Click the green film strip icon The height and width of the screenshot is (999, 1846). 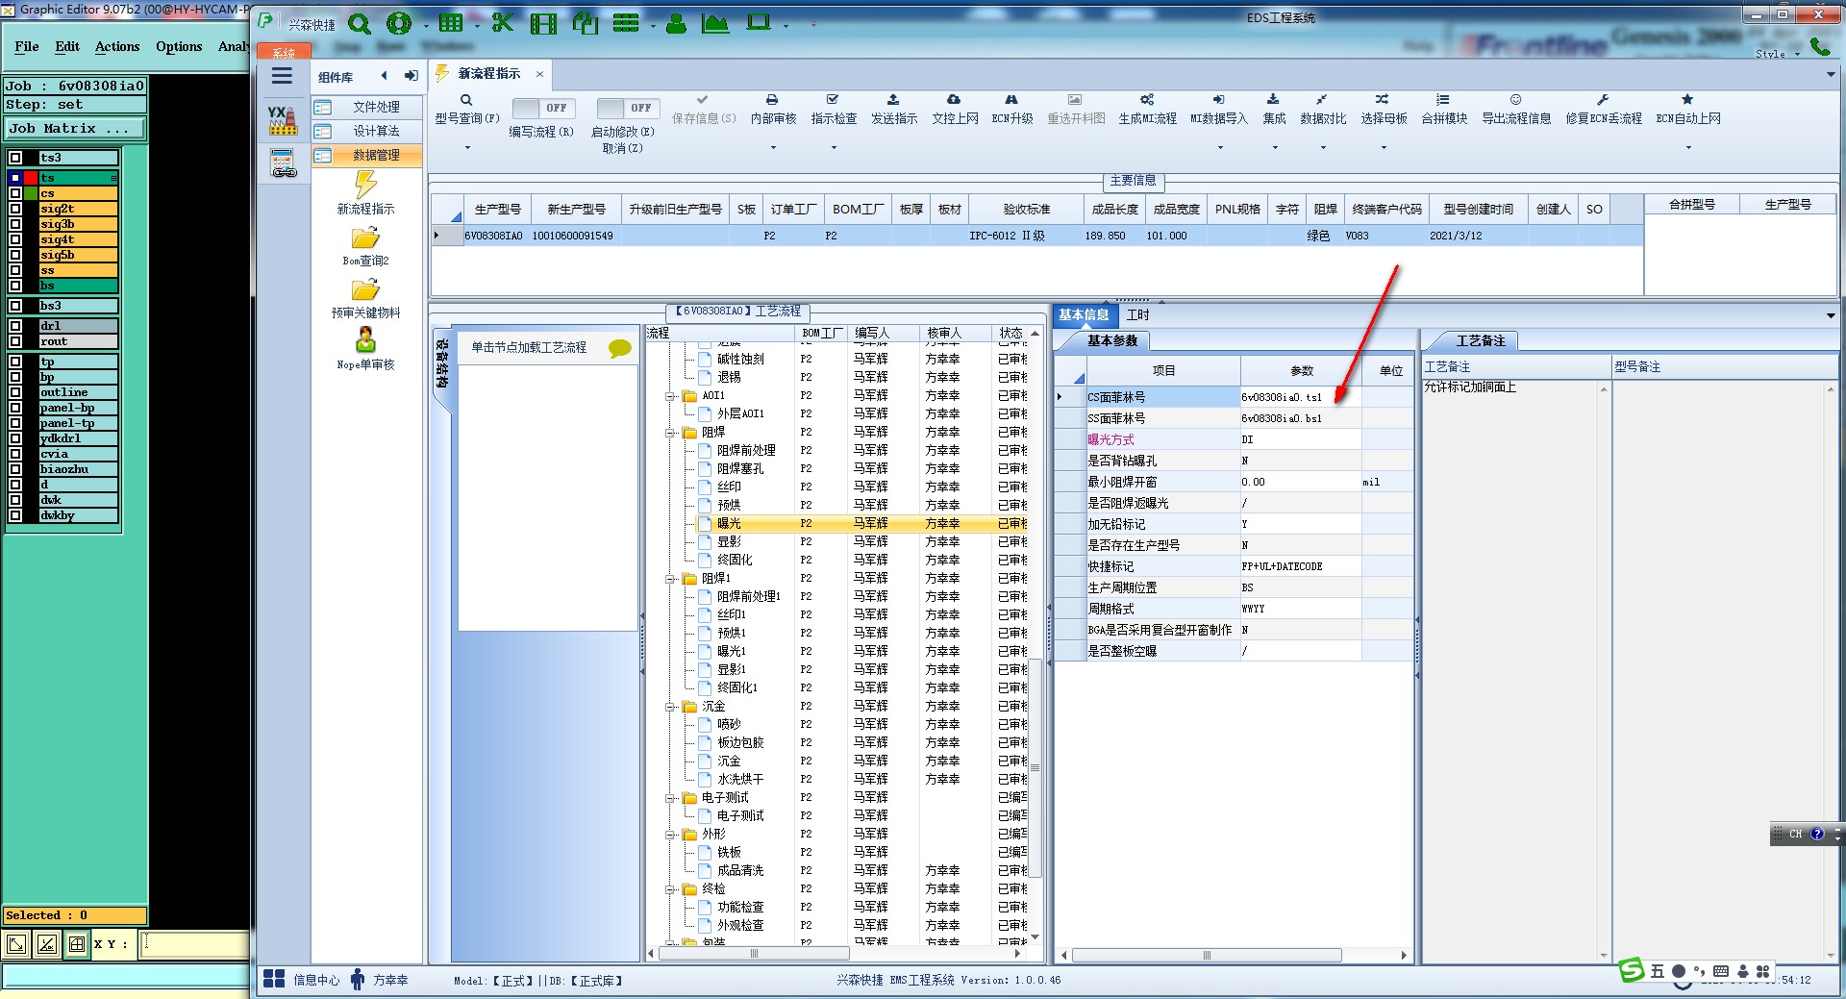pos(543,23)
